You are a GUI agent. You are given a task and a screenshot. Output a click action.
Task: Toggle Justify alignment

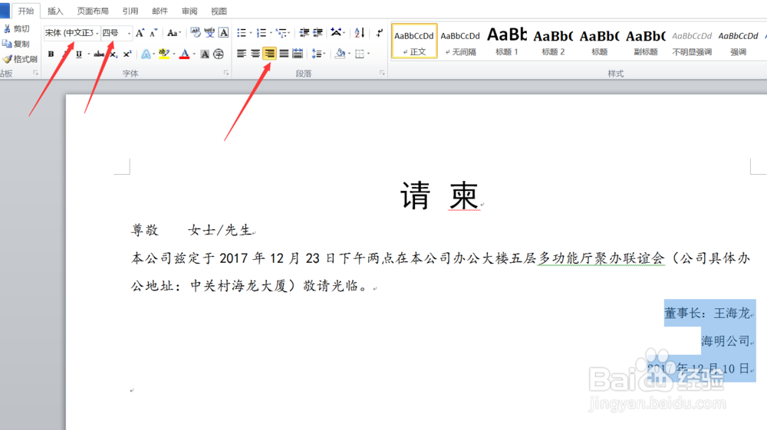tap(284, 54)
